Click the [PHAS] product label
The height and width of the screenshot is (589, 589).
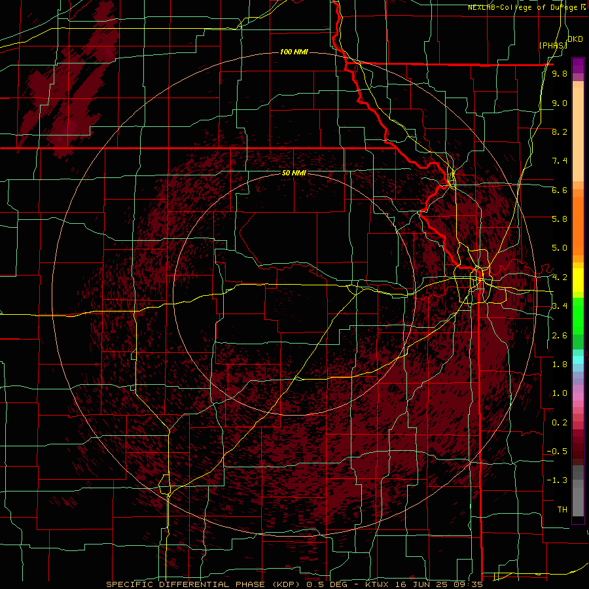(x=553, y=45)
